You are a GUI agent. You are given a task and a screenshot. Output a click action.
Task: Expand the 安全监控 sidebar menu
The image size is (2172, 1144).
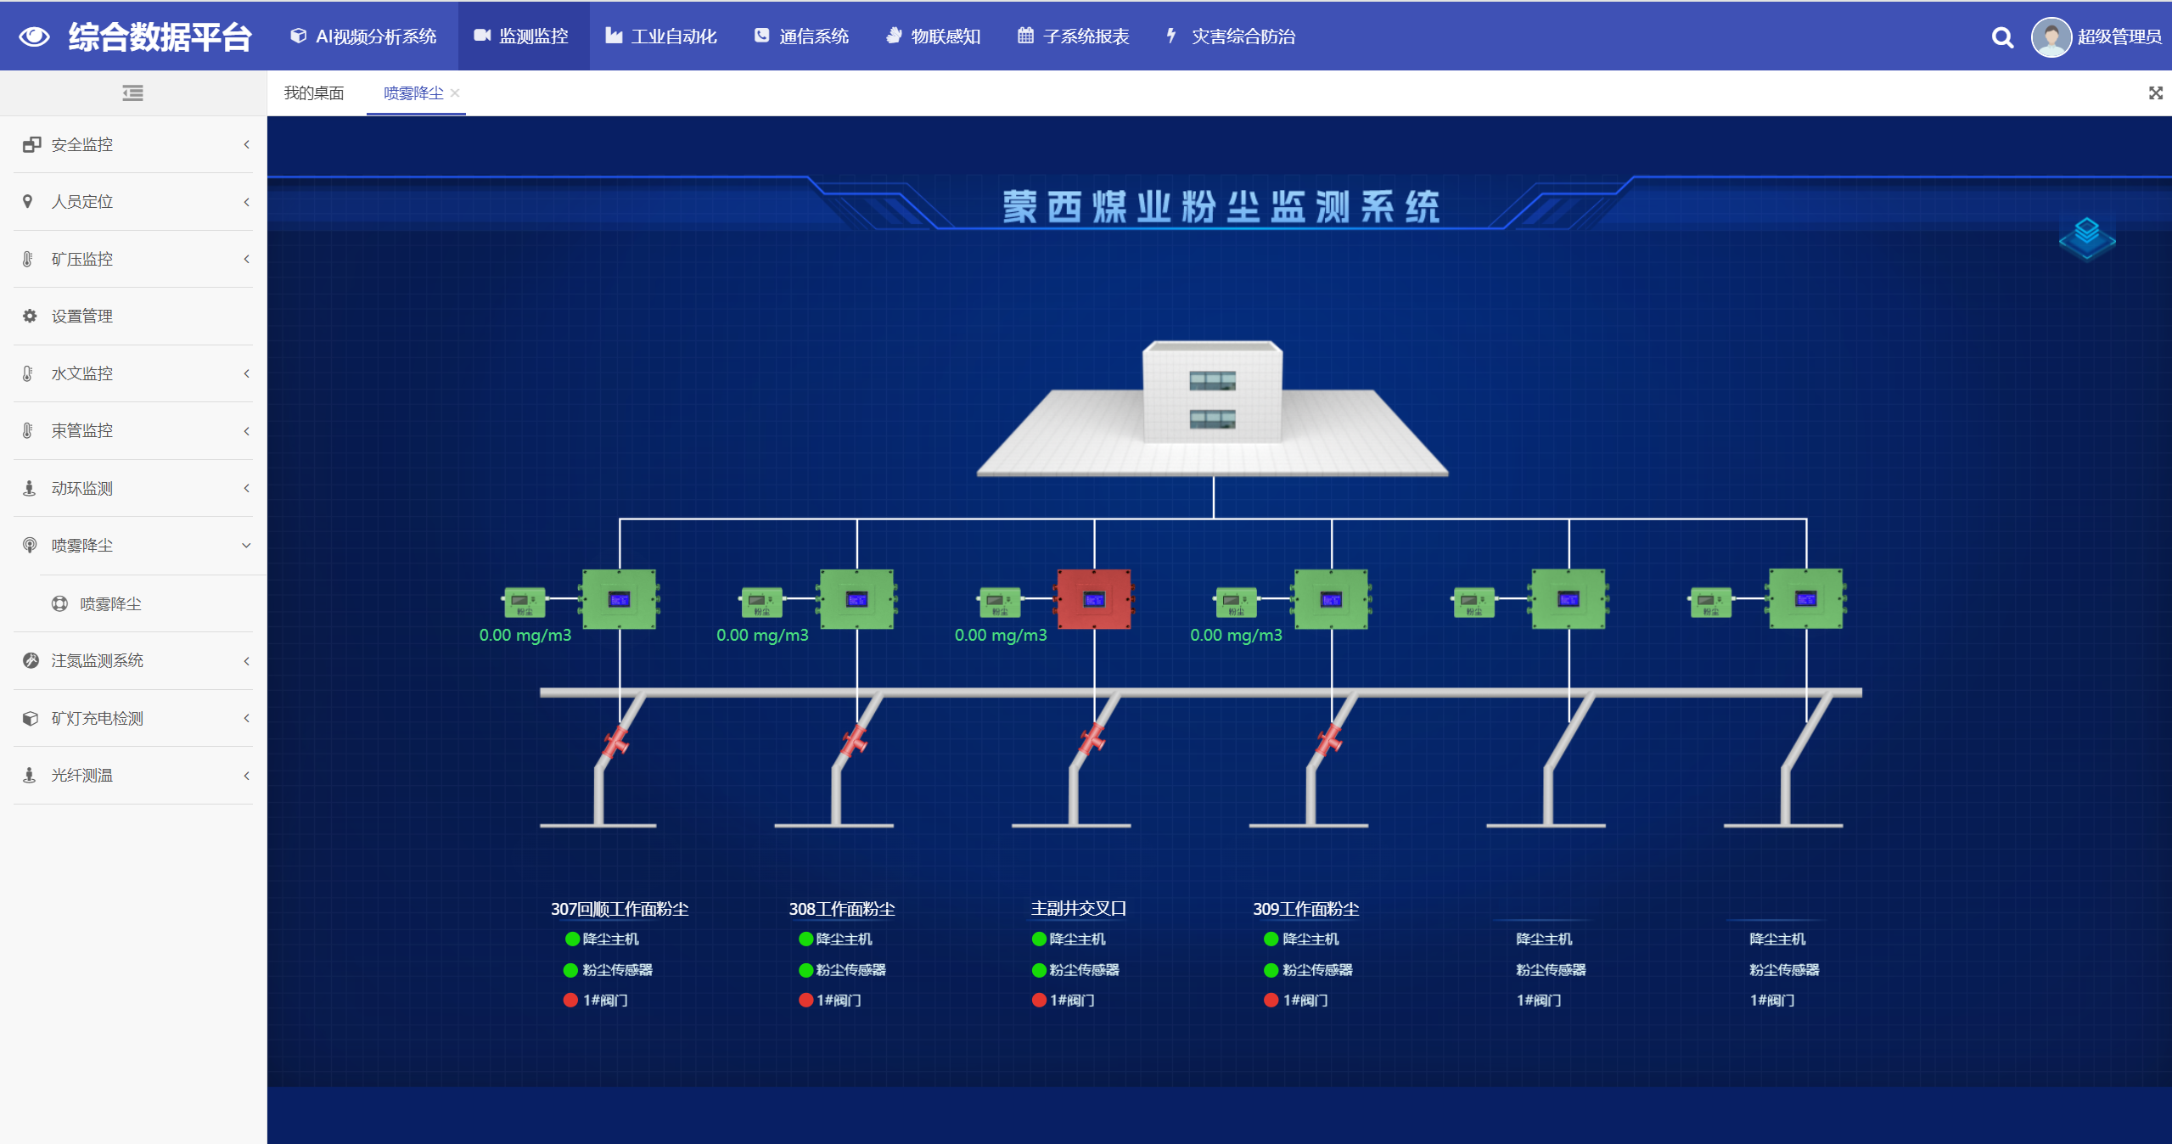click(133, 145)
